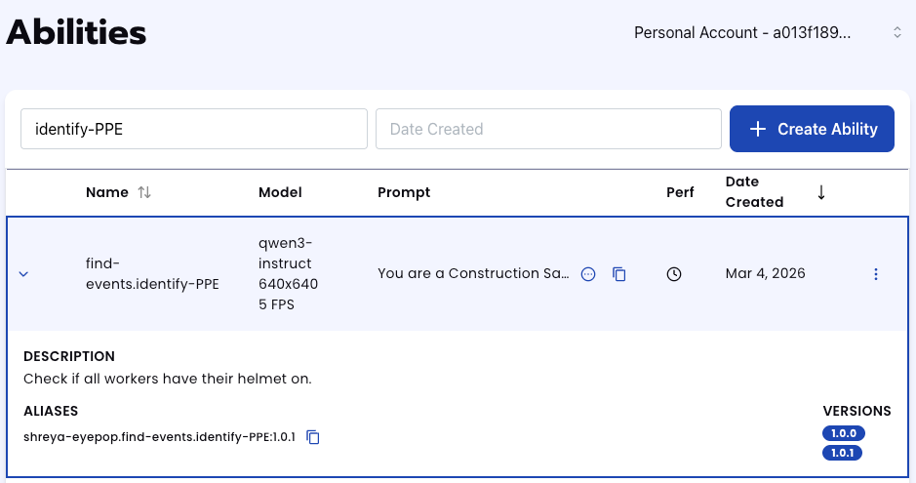Click the truncated prompt text 'You are a Construction Sa…'
916x483 pixels.
(x=472, y=274)
